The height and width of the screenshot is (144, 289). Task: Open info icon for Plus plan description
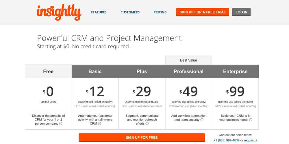coord(147,124)
